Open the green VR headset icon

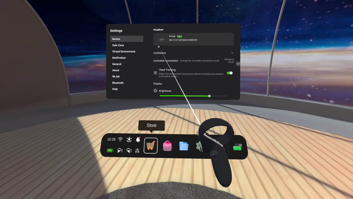(x=237, y=147)
